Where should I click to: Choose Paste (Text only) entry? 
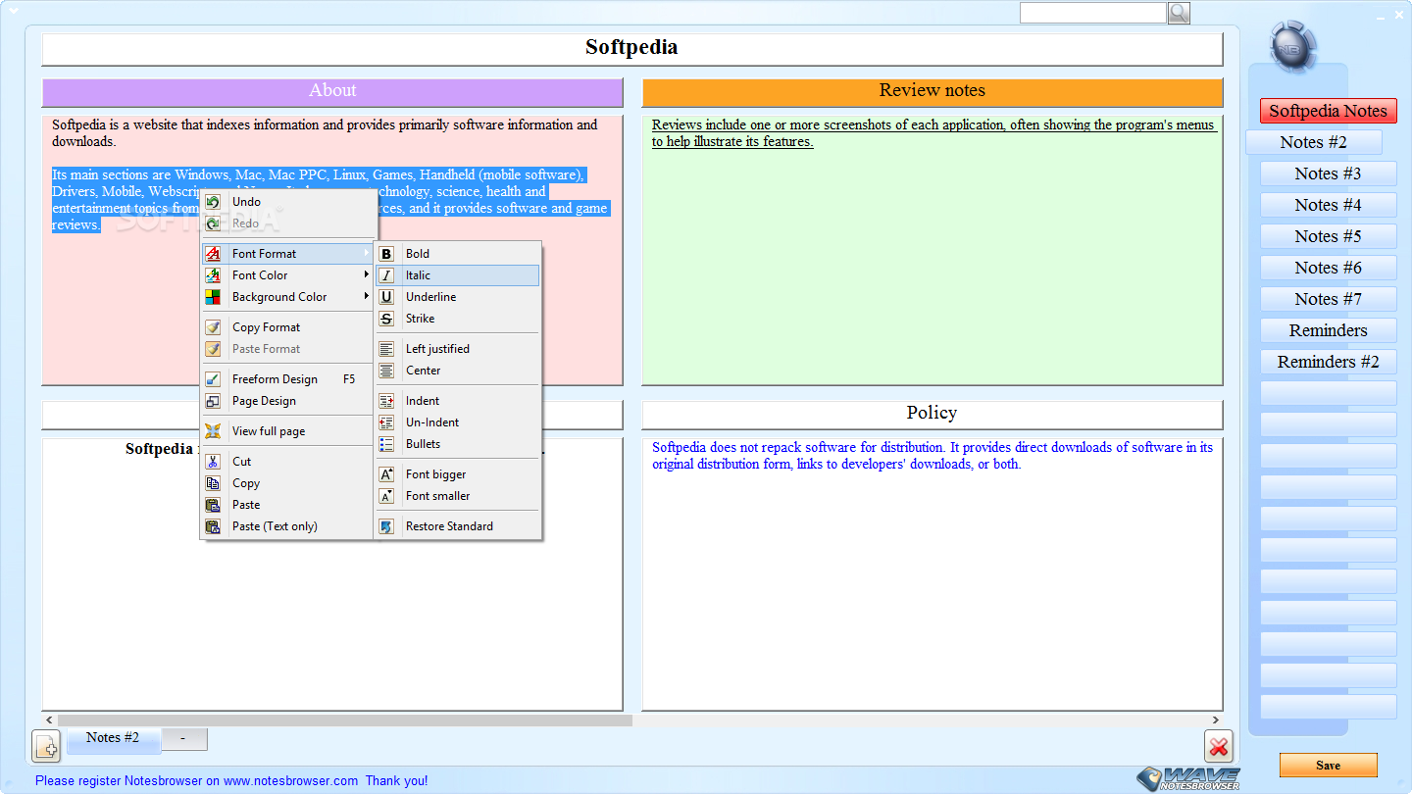288,525
